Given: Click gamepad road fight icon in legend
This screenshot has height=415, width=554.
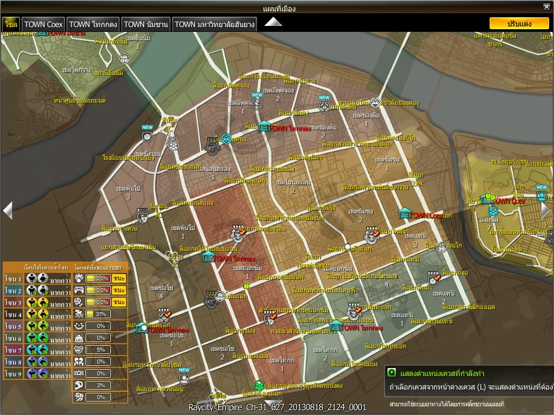Looking at the screenshot, I should [x=78, y=290].
